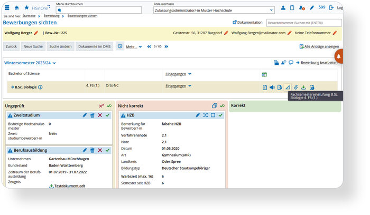
Task: Show info for B.Sc. Biologie
Action: 40,87
